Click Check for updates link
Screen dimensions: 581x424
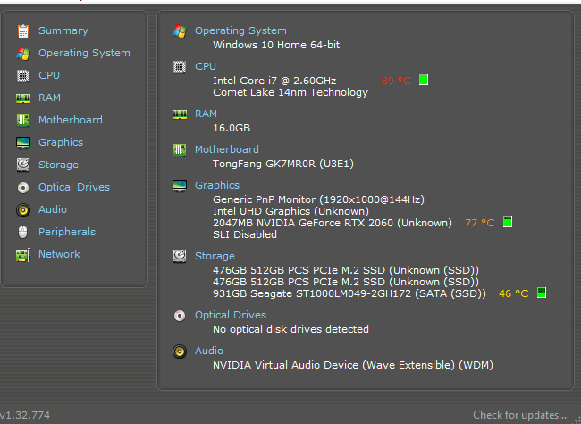pyautogui.click(x=519, y=415)
